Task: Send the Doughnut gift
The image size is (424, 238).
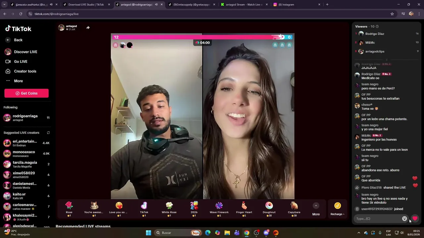Action: tap(269, 209)
